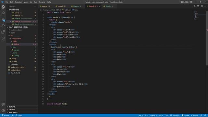Click Go Live in status bar
Screen dimensions: 208x117
point(185,115)
